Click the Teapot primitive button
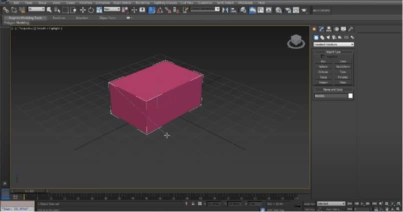 pyautogui.click(x=323, y=82)
